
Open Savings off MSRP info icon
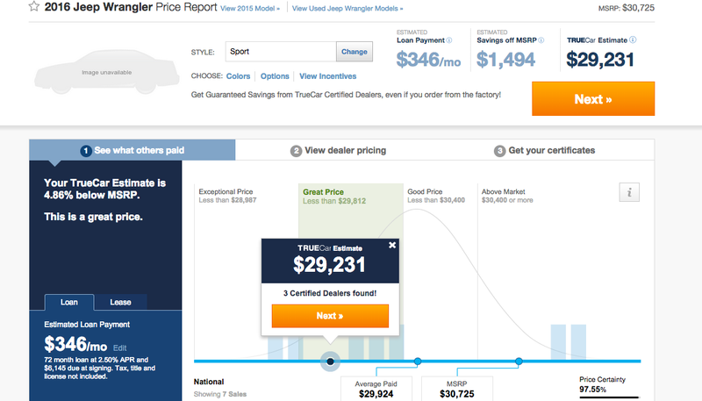pos(541,40)
